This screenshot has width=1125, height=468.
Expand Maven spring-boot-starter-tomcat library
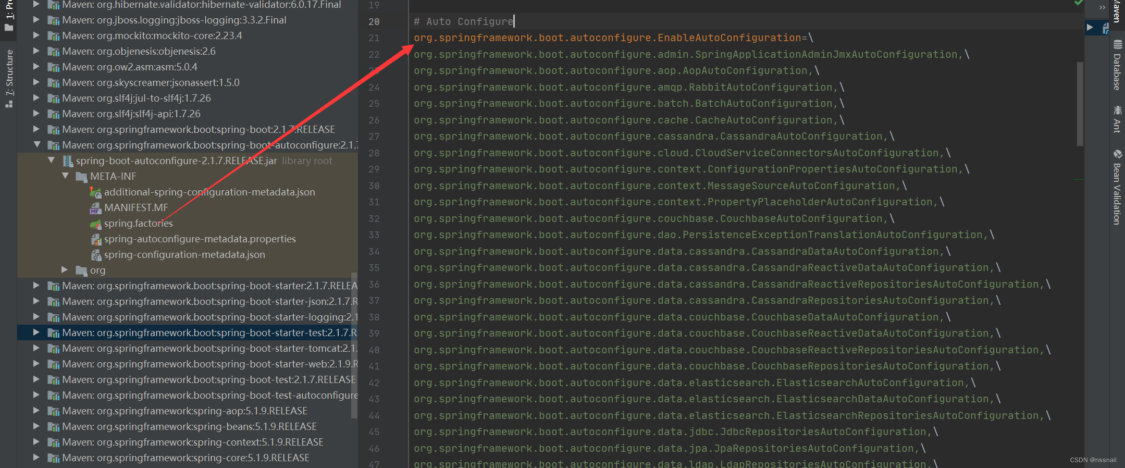36,348
